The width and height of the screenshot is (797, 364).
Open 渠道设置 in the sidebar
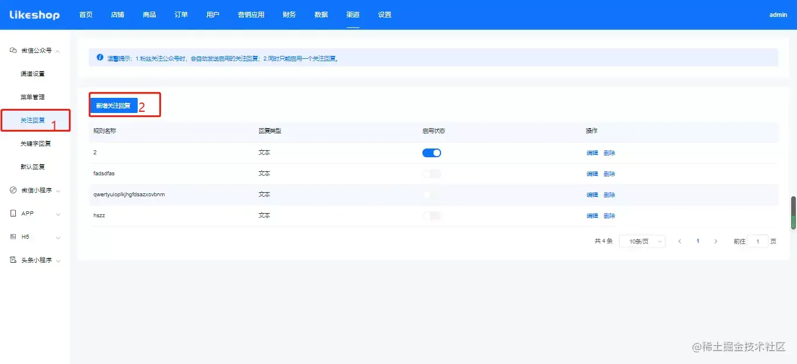pyautogui.click(x=33, y=74)
